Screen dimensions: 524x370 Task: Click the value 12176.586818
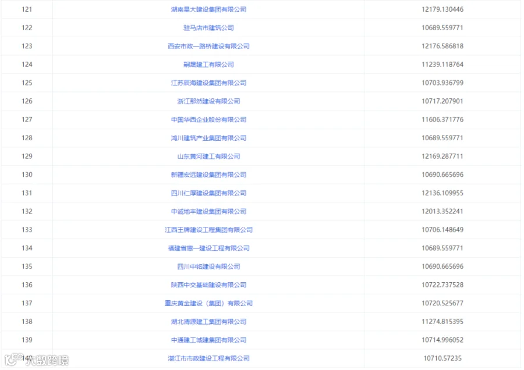coord(442,46)
